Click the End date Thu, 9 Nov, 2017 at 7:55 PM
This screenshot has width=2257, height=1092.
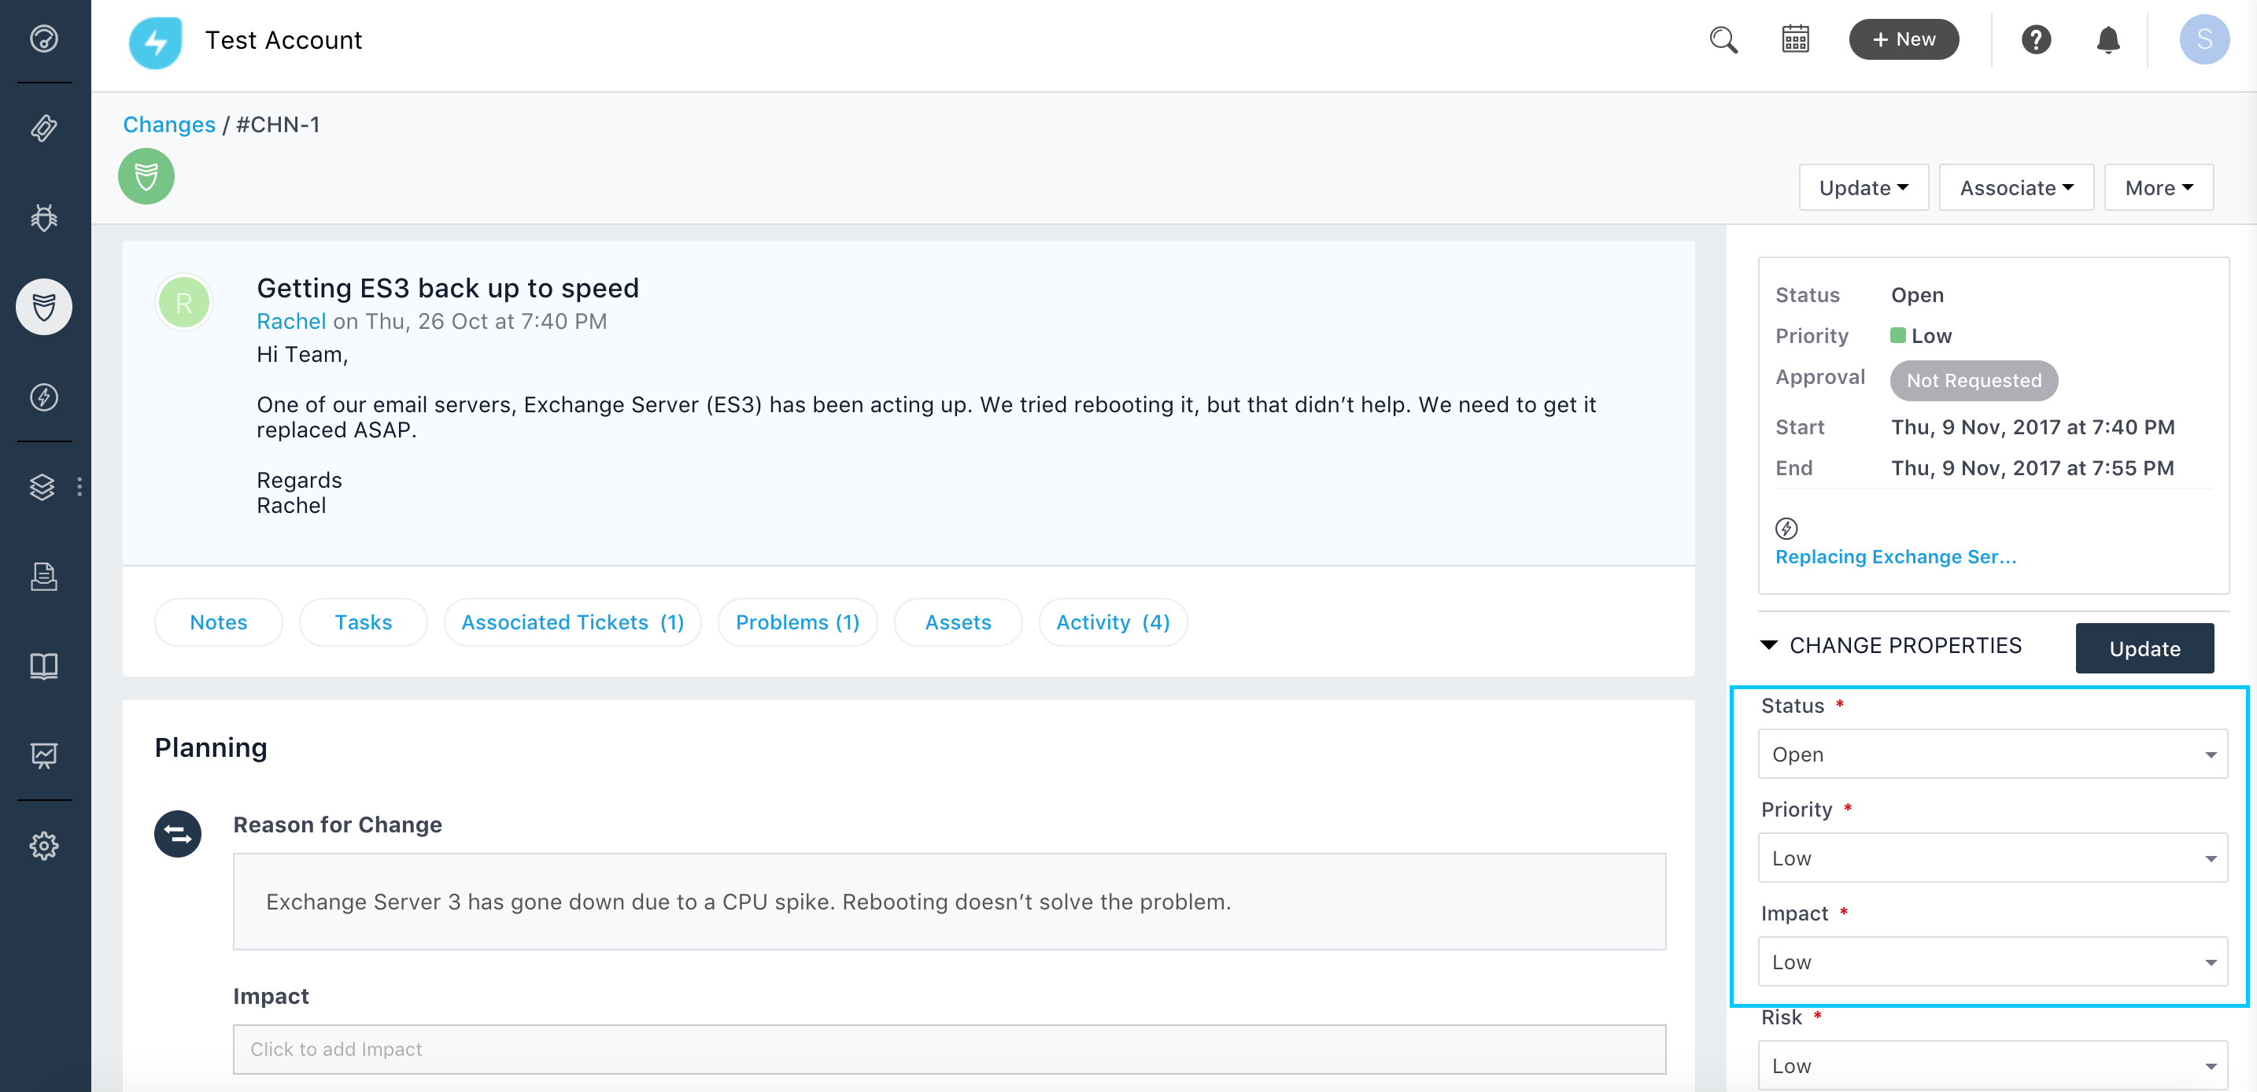(2032, 467)
